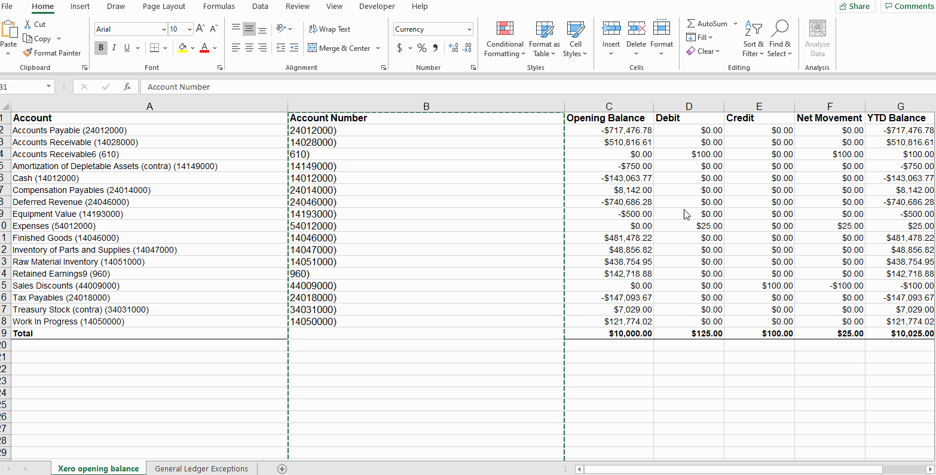Toggle Underline formatting
The image size is (936, 475).
coord(127,48)
